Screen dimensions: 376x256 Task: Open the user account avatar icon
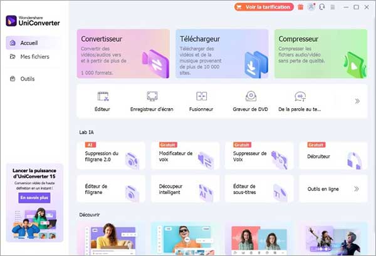[x=311, y=7]
